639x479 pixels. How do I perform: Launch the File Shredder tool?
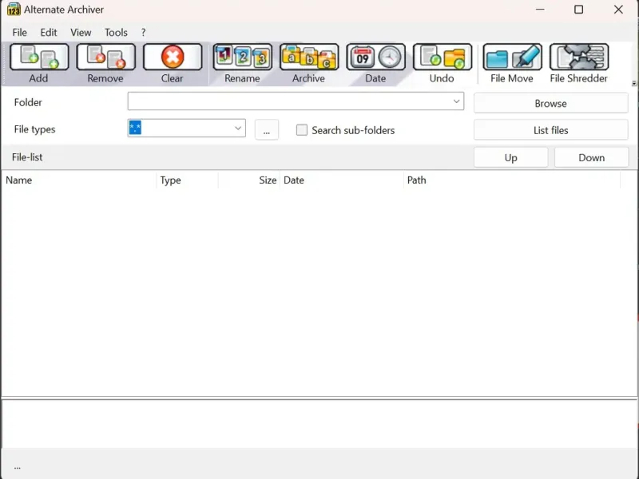[579, 57]
